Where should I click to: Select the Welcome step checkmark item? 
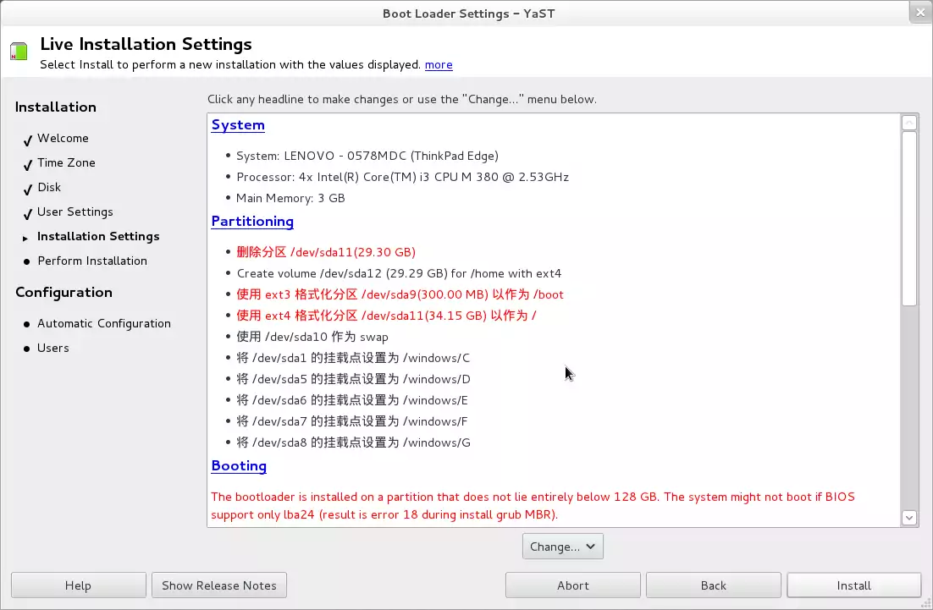pyautogui.click(x=63, y=139)
